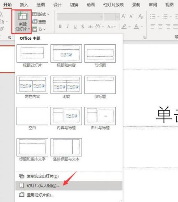
Task: Toggle Bold formatting
Action: [x=60, y=27]
